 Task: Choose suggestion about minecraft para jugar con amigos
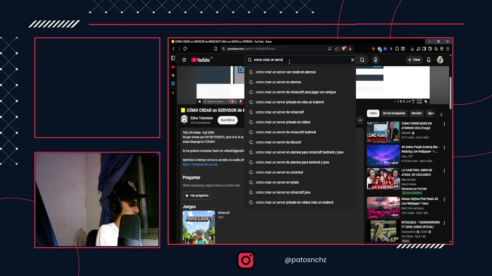tap(300, 92)
